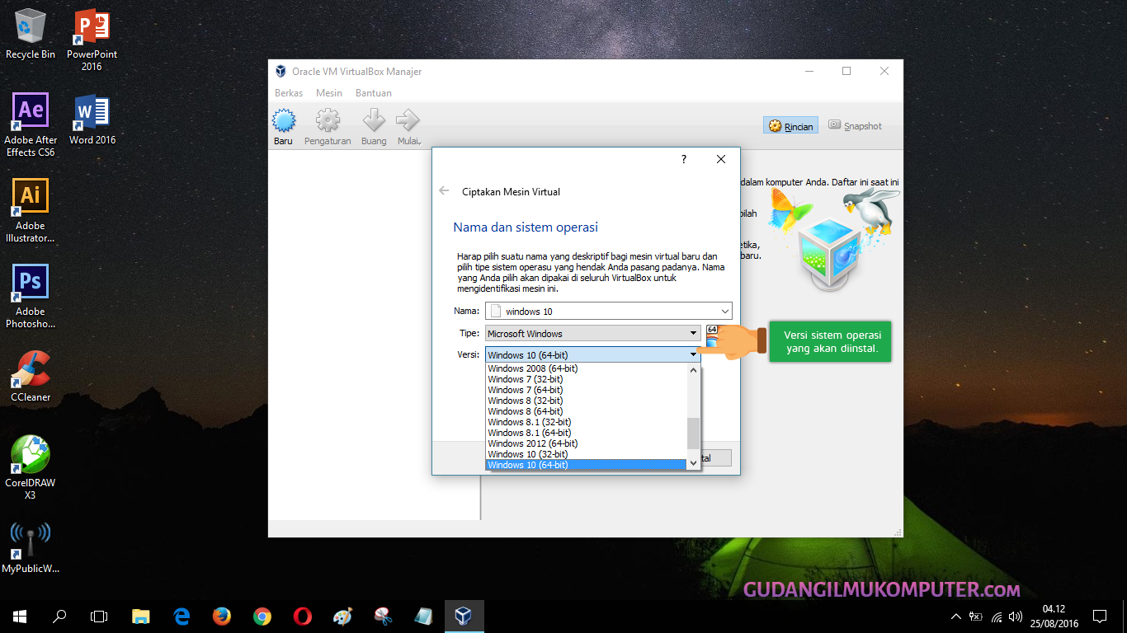Click the VirtualBox taskbar icon
The width and height of the screenshot is (1127, 633).
(x=464, y=616)
